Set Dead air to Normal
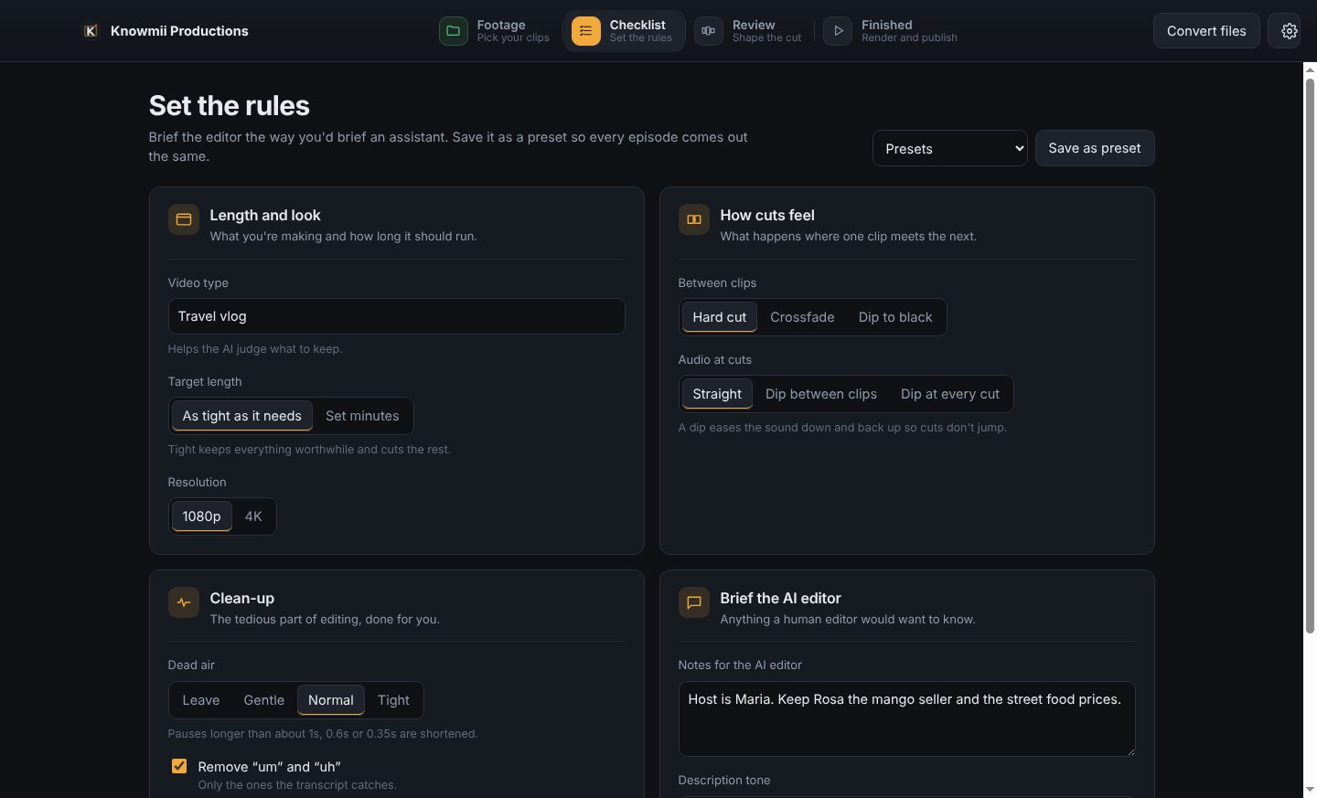This screenshot has height=798, width=1317. (x=331, y=700)
